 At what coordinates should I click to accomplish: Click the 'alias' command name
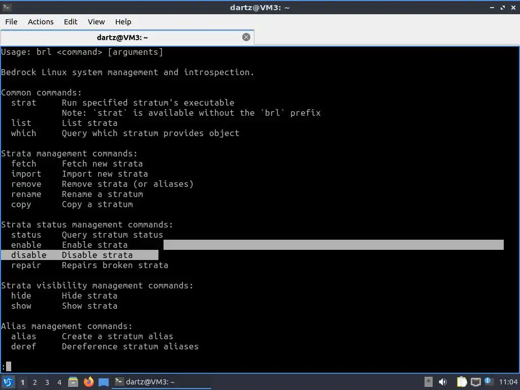click(x=23, y=337)
